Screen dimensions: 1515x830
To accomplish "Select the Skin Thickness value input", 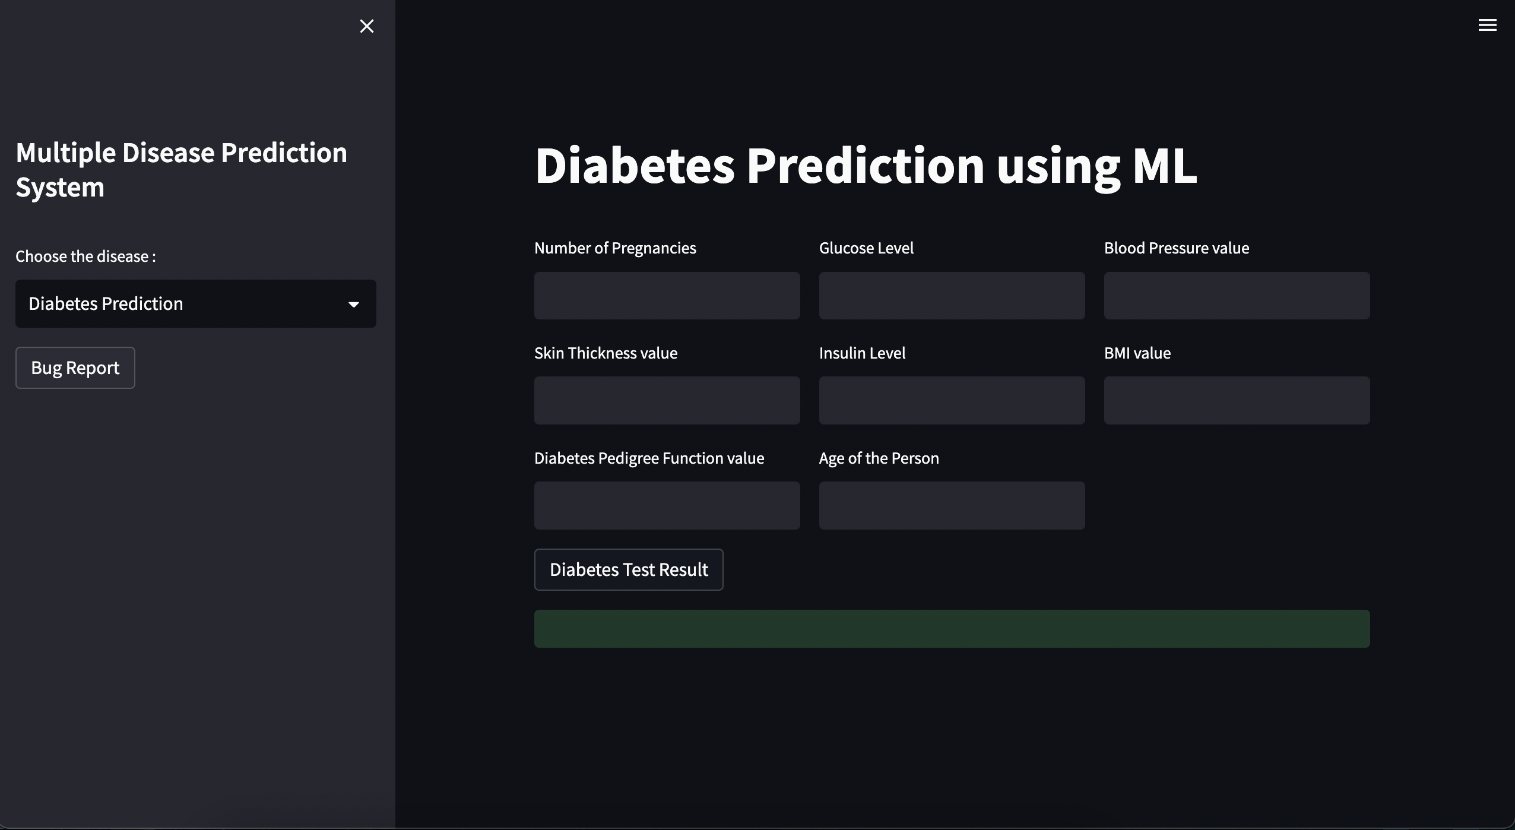I will 666,400.
